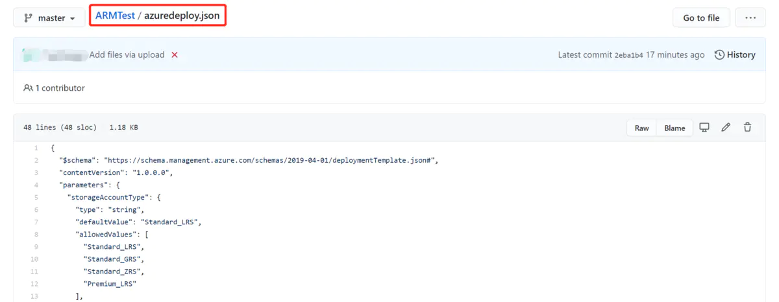Click the "parameters": { line

click(90, 185)
